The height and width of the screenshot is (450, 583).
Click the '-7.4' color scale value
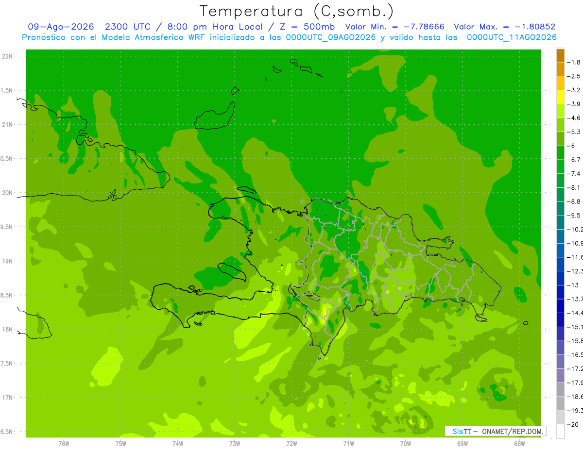click(x=574, y=173)
